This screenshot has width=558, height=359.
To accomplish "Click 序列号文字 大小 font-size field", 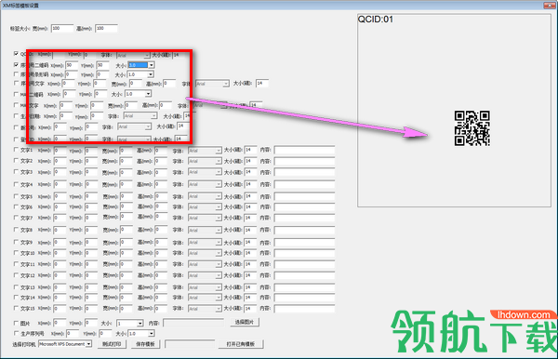I will tap(262, 84).
